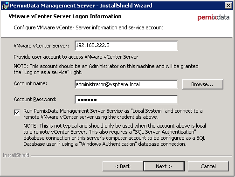Viewport: 235px width, 177px height.
Task: Go to previous step with Back
Action: [x=123, y=166]
